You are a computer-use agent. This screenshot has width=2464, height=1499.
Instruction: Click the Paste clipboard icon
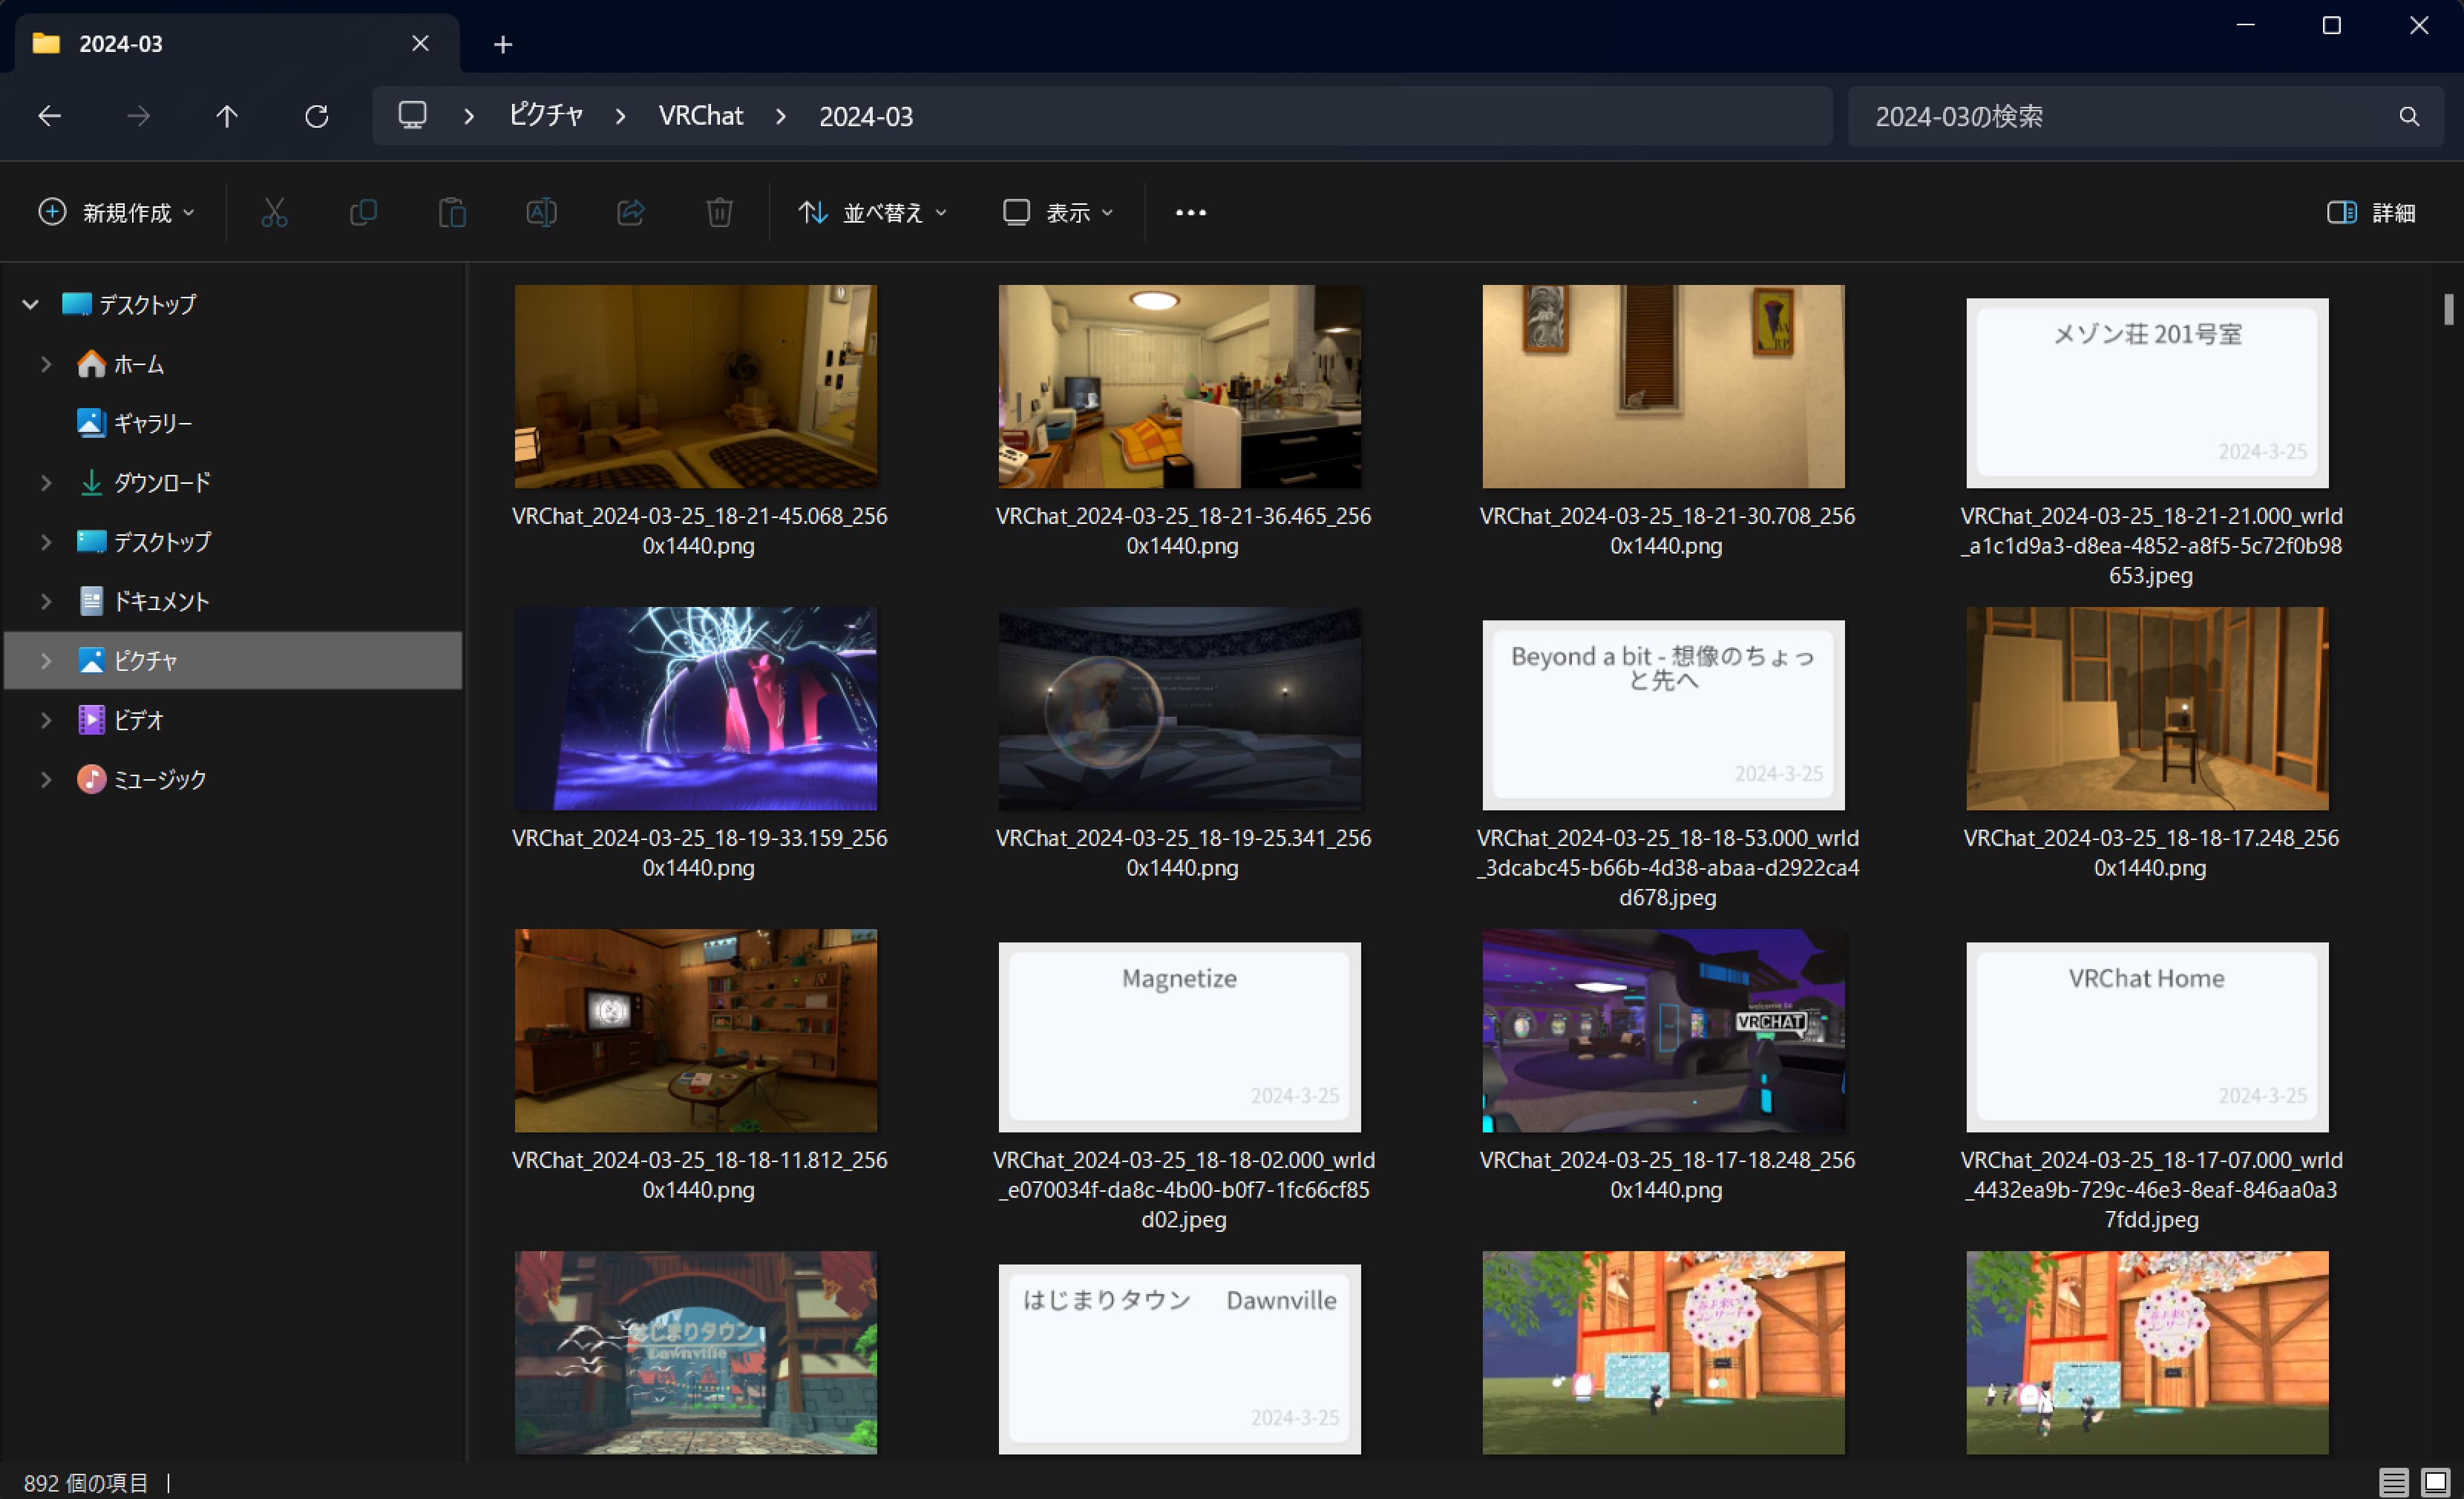click(x=452, y=213)
